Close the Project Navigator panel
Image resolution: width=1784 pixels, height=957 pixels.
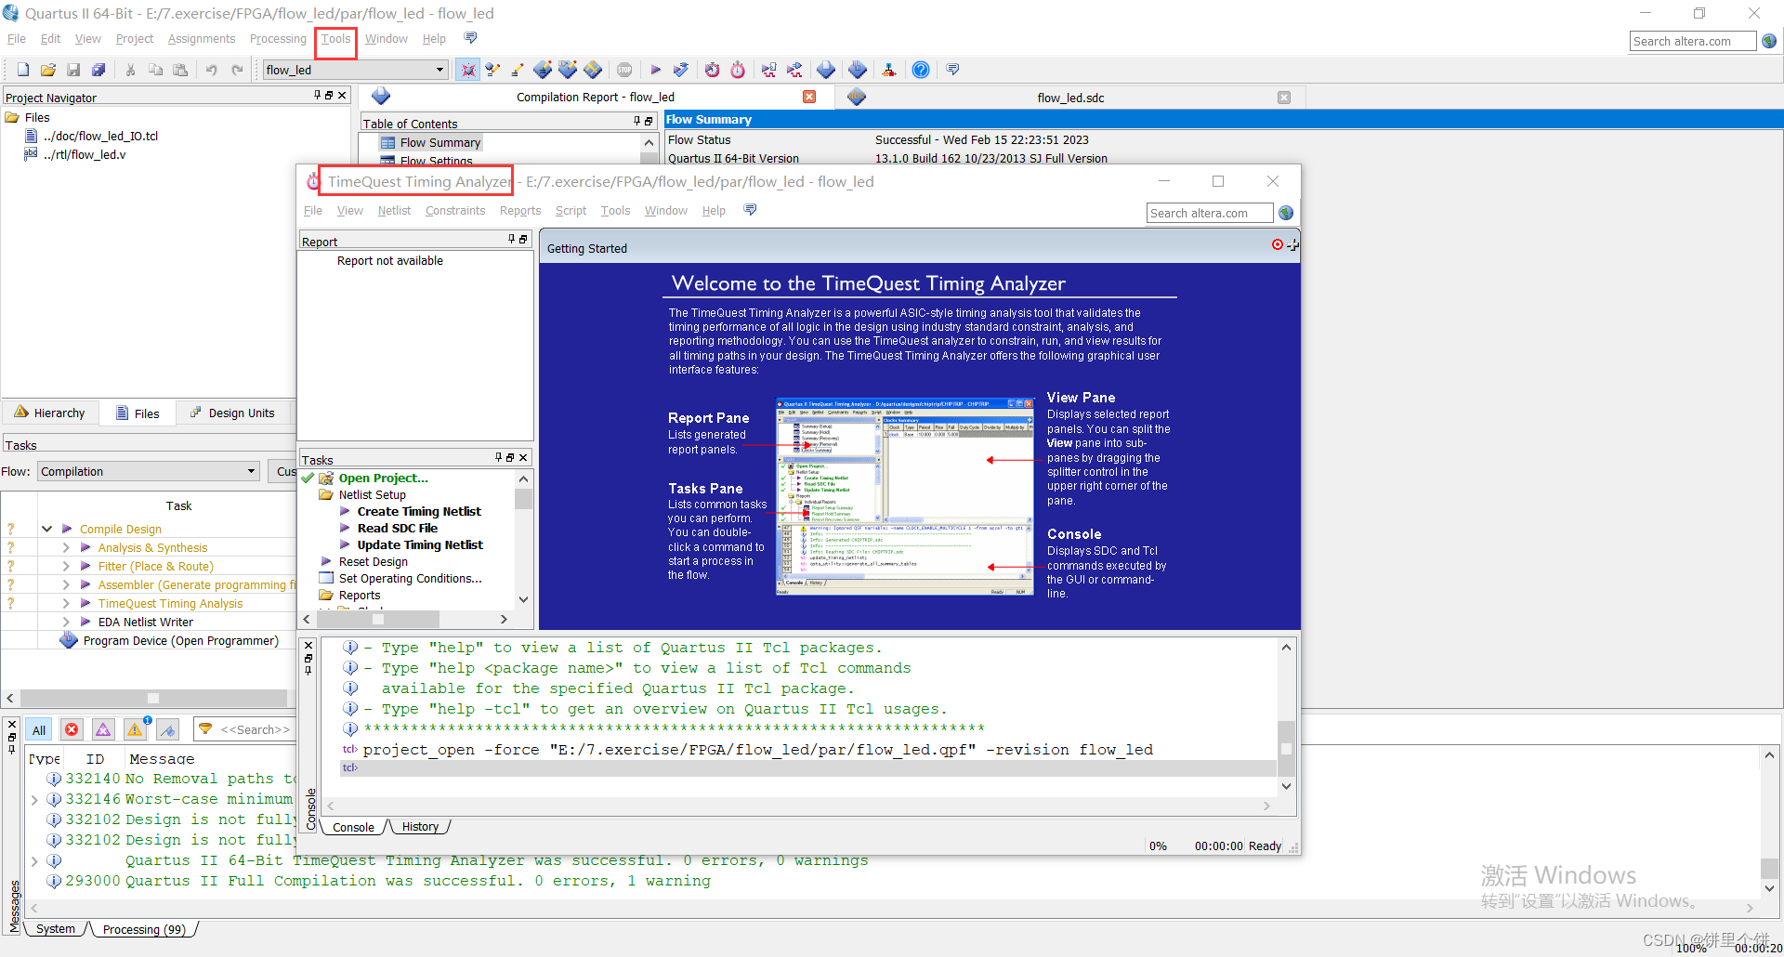tap(342, 95)
